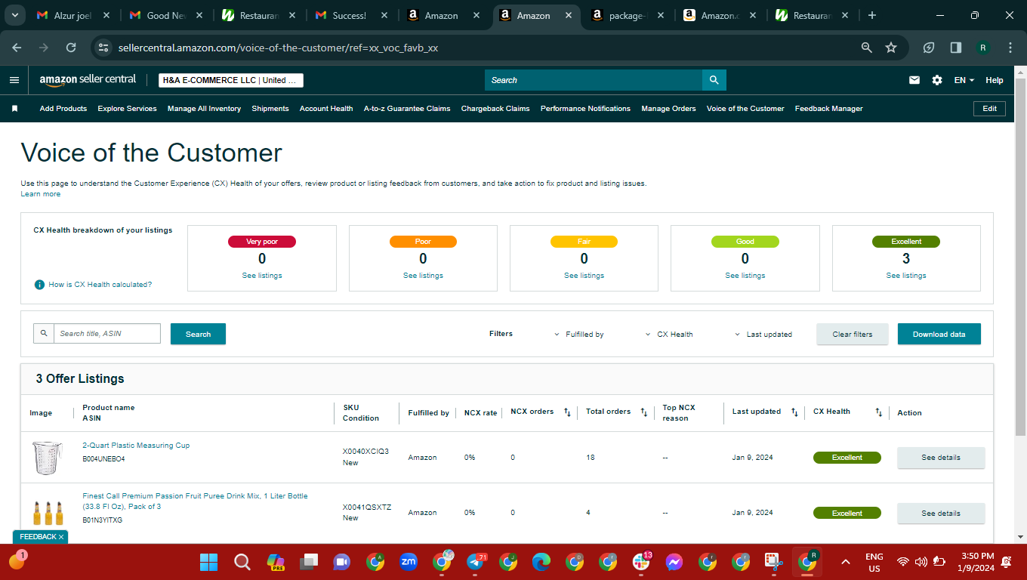This screenshot has height=580, width=1027.
Task: Open the Learn more link
Action: point(41,194)
